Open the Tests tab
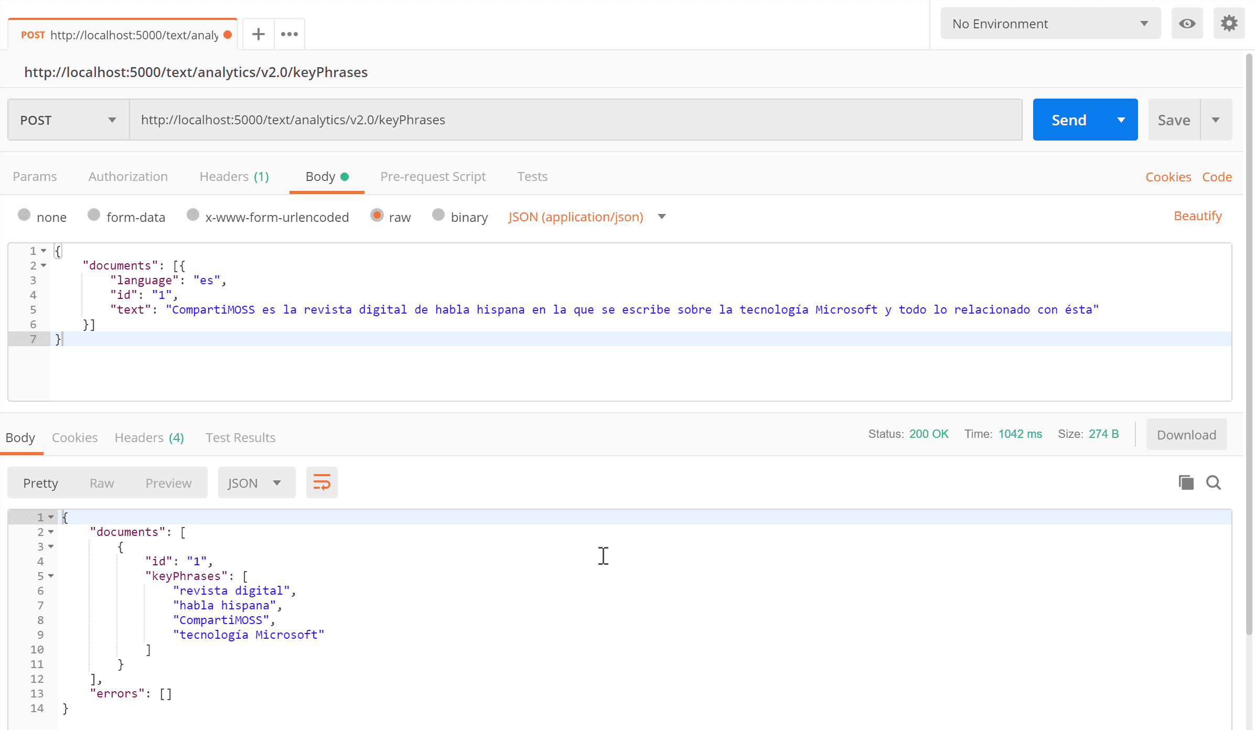Screen dimensions: 1255x730 pyautogui.click(x=532, y=176)
